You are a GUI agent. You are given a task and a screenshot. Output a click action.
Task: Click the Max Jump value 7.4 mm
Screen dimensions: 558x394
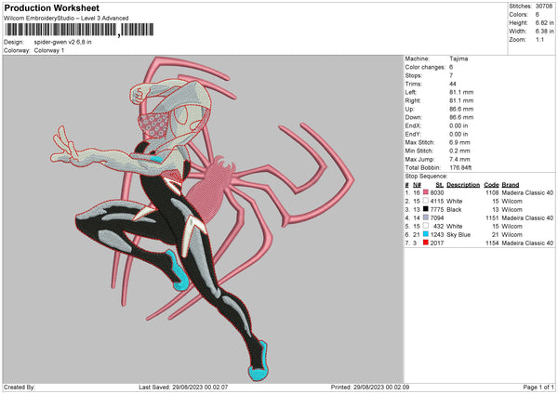[x=459, y=159]
